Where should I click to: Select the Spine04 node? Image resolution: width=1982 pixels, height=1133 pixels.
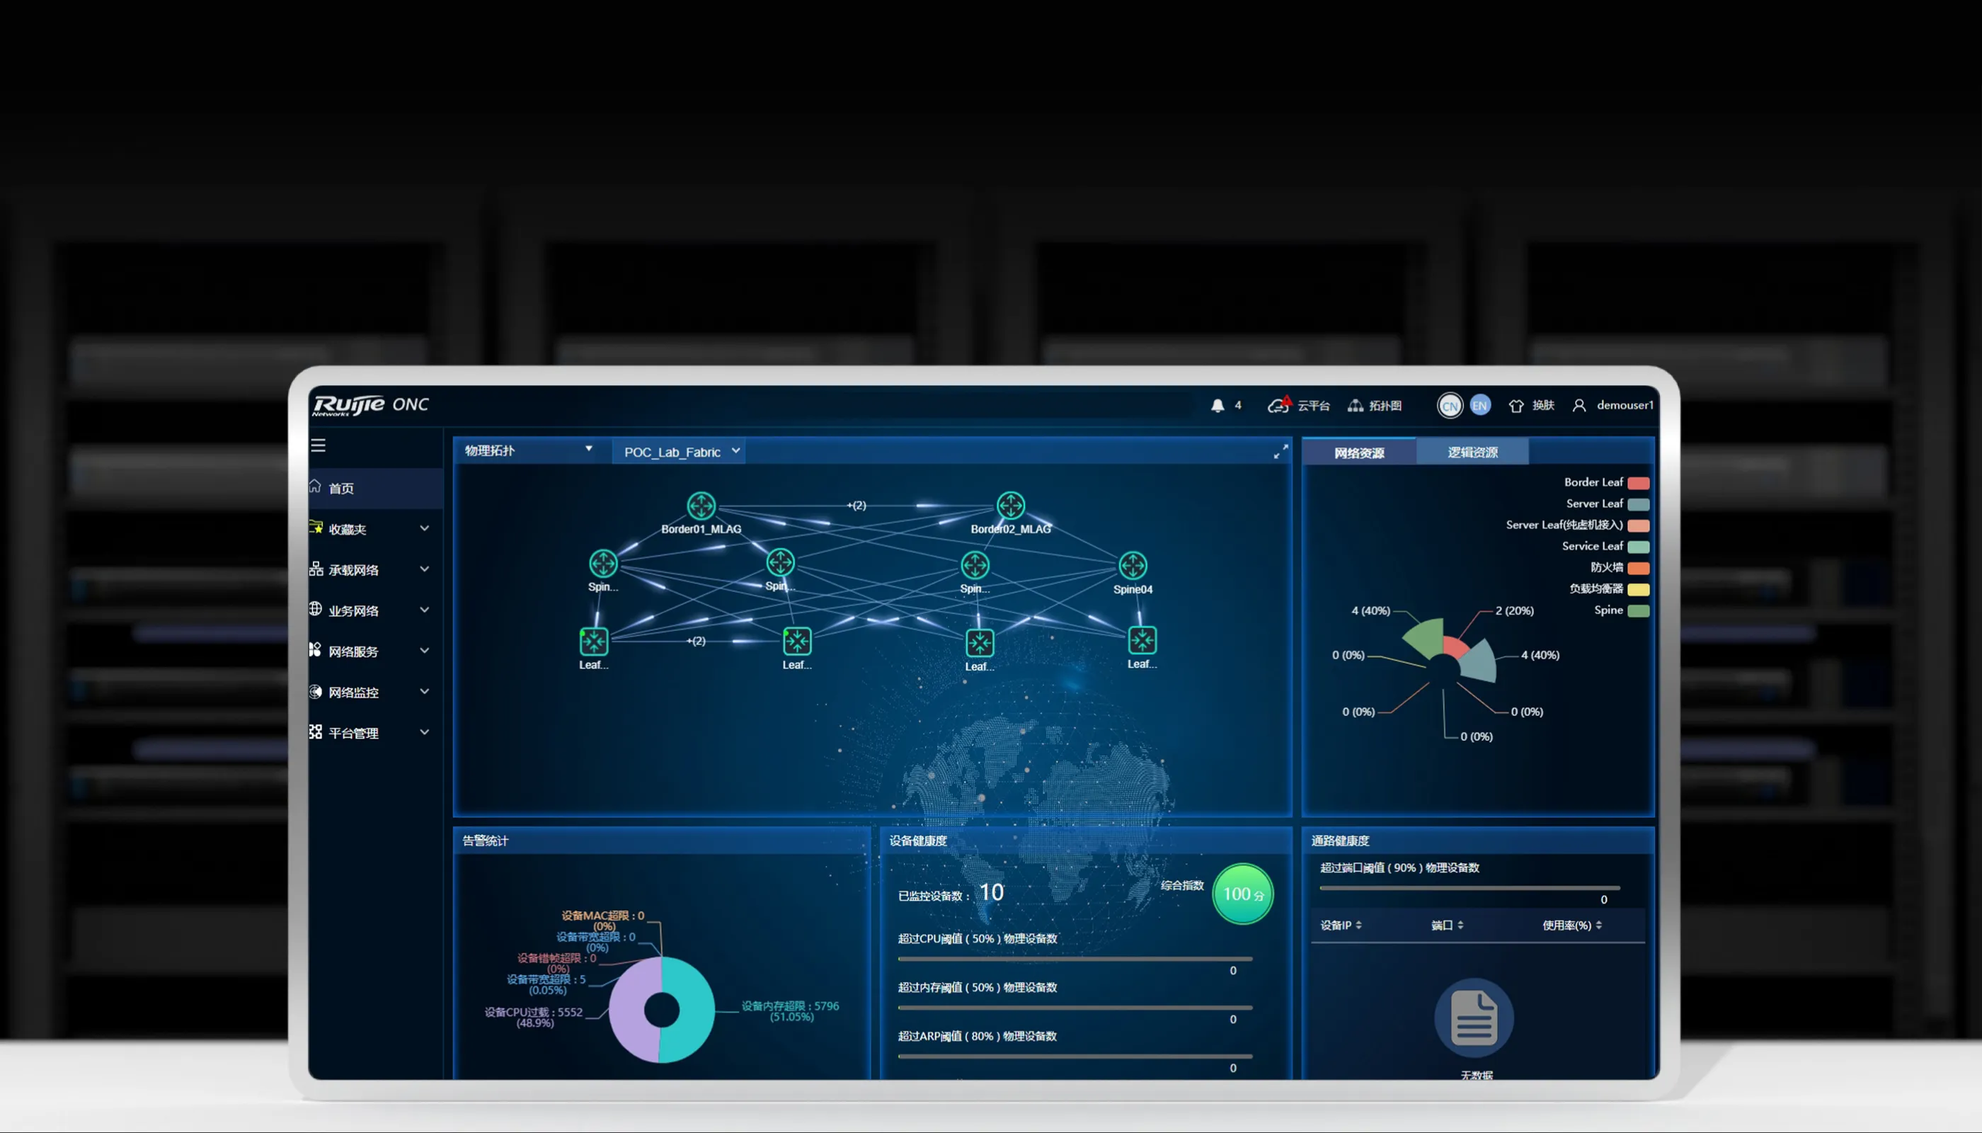coord(1133,566)
